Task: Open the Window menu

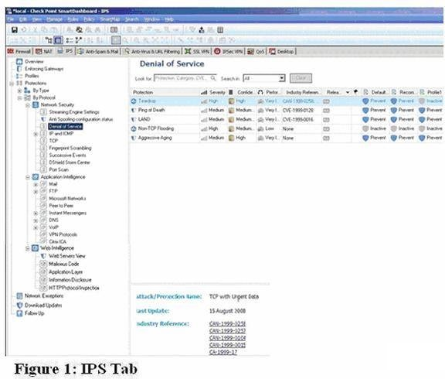Action: (x=152, y=19)
